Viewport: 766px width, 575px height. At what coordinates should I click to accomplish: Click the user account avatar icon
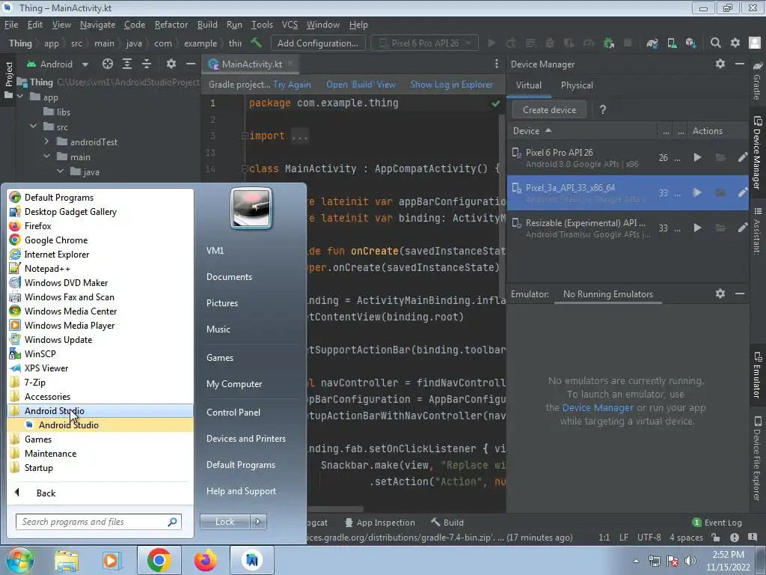click(x=755, y=43)
